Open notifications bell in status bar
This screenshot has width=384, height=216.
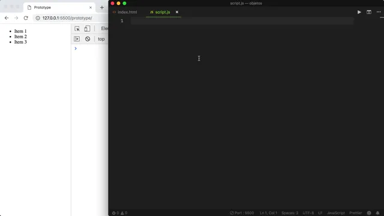pos(377,213)
